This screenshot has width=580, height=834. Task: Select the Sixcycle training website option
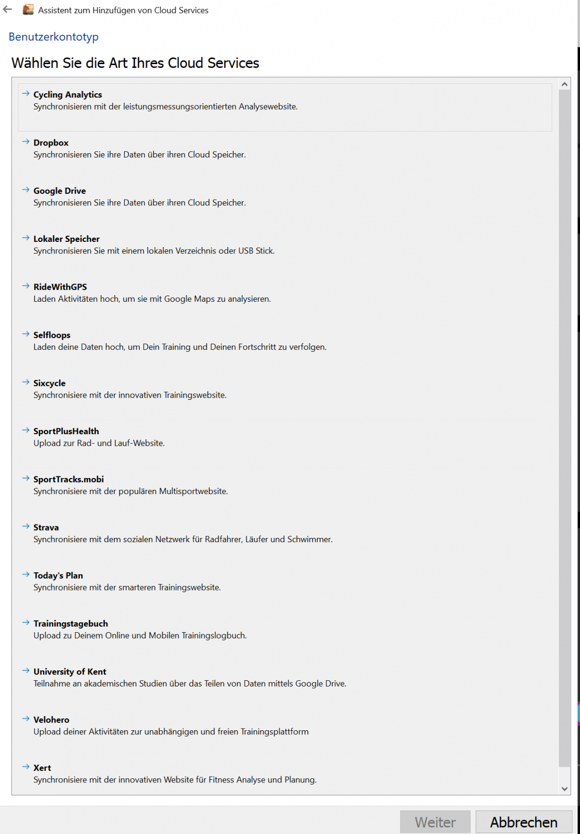tap(50, 383)
